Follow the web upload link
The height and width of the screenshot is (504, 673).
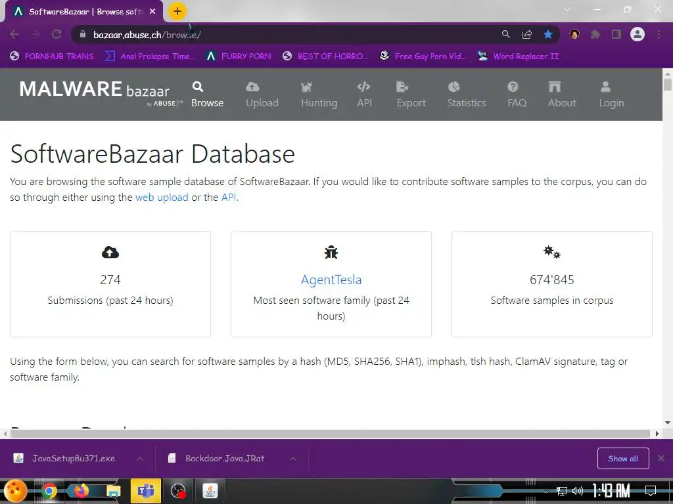pyautogui.click(x=162, y=197)
